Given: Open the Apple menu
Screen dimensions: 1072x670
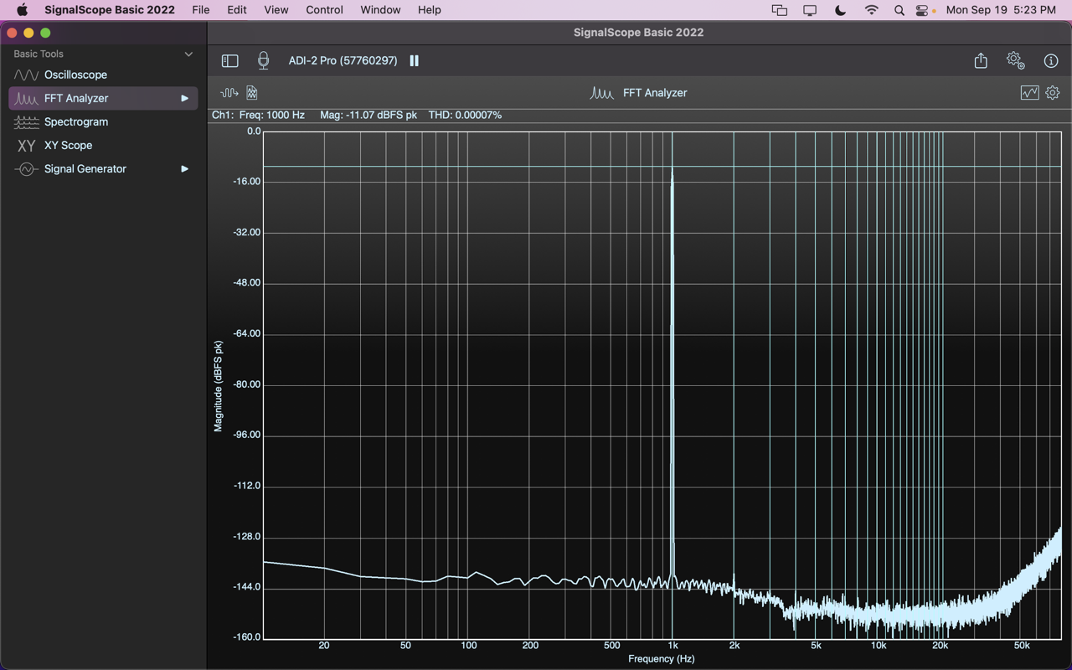Looking at the screenshot, I should [x=22, y=10].
